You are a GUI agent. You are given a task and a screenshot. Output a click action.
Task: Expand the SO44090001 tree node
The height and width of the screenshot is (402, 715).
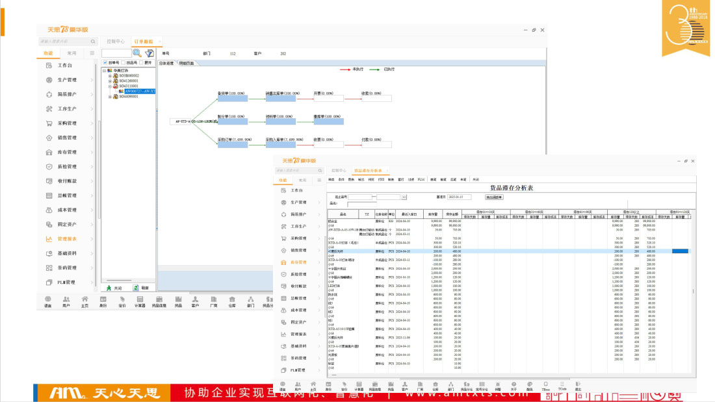coord(110,97)
